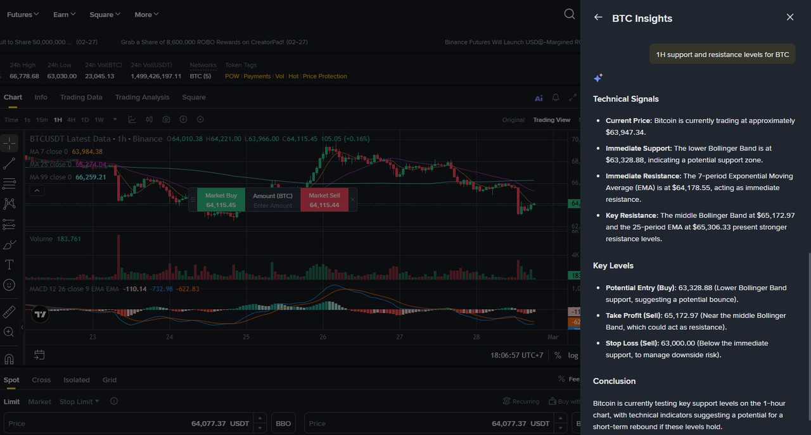Take a chart snapshot with camera icon

tap(166, 120)
